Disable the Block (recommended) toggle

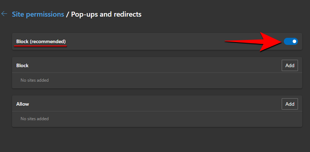coord(291,42)
